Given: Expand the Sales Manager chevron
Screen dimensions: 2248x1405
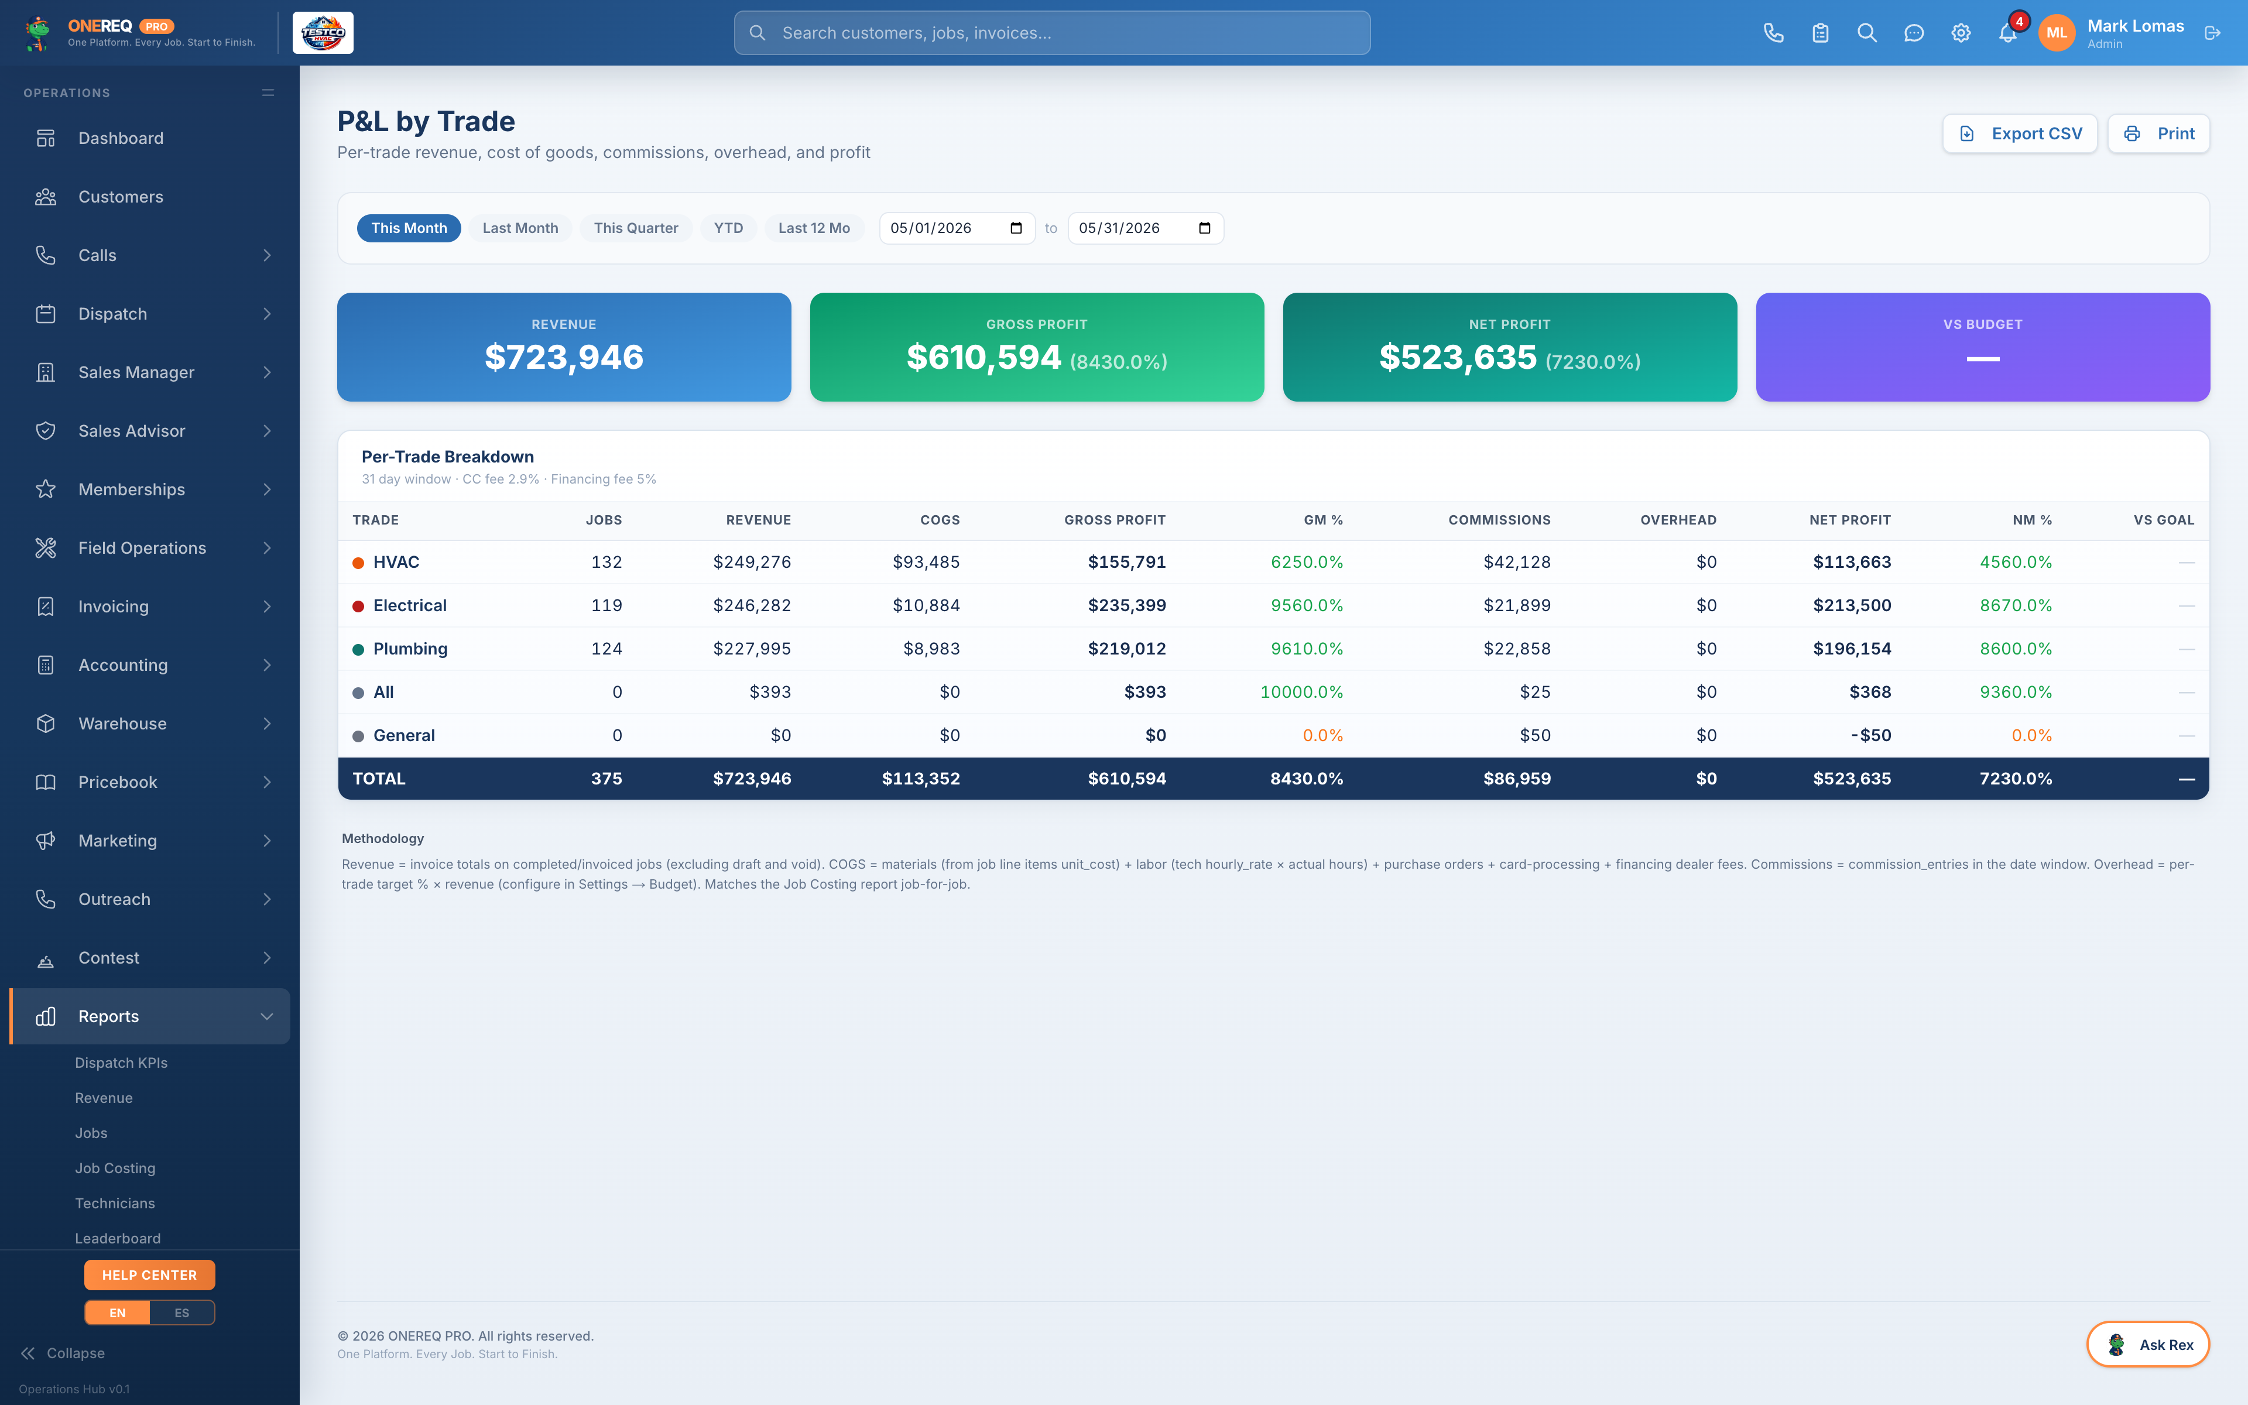Looking at the screenshot, I should coord(268,373).
